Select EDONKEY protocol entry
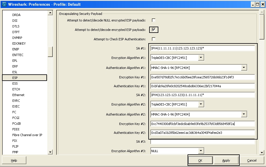Viewport: 266px width, 167px height. (x=19, y=43)
